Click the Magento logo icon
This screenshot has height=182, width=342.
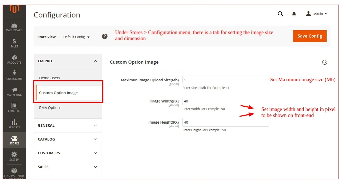tap(14, 9)
